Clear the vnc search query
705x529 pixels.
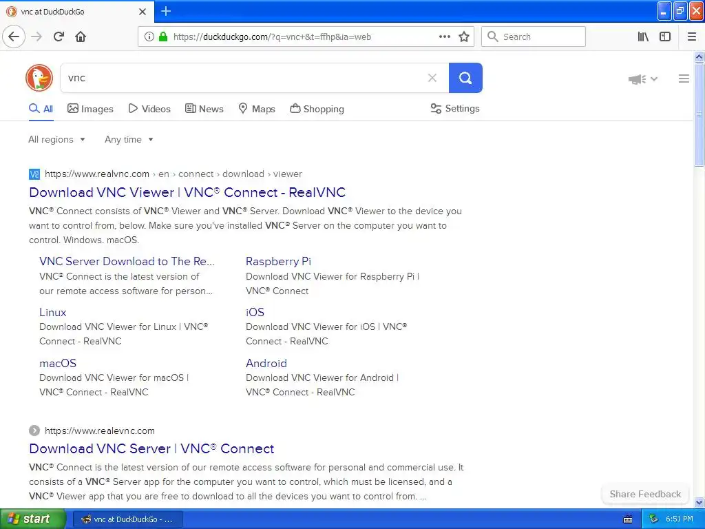[x=432, y=78]
